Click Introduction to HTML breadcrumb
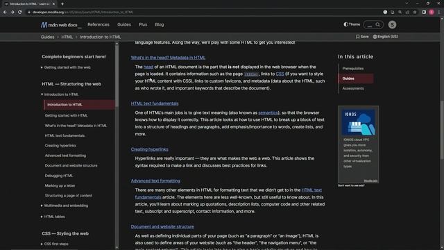This screenshot has width=444, height=250. (x=100, y=37)
